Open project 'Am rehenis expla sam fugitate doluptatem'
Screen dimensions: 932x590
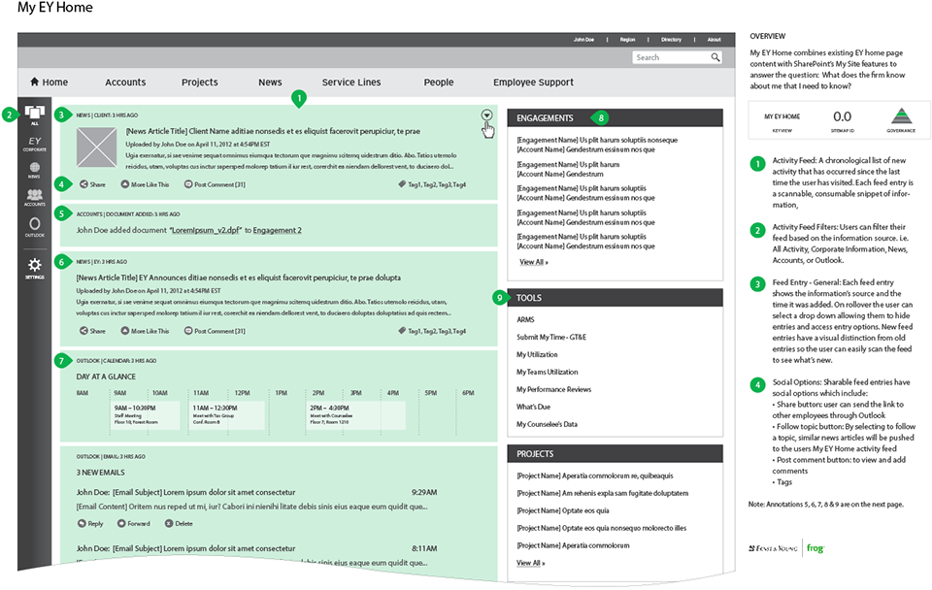[x=602, y=493]
